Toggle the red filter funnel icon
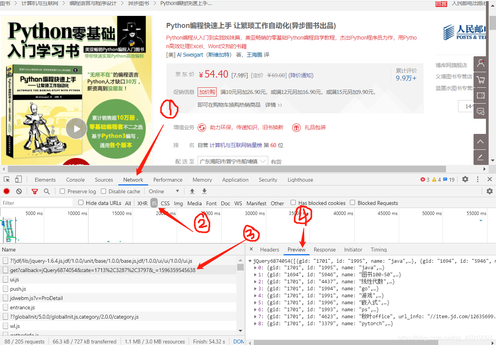This screenshot has height=345, width=496. coord(35,191)
